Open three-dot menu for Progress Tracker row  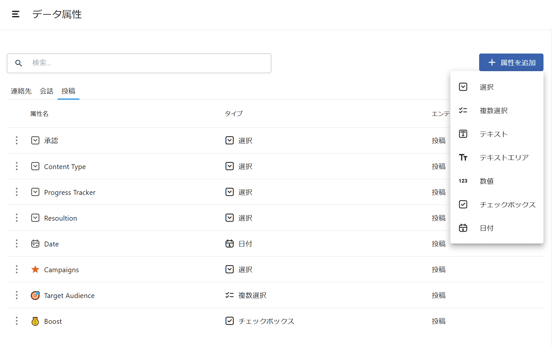17,192
